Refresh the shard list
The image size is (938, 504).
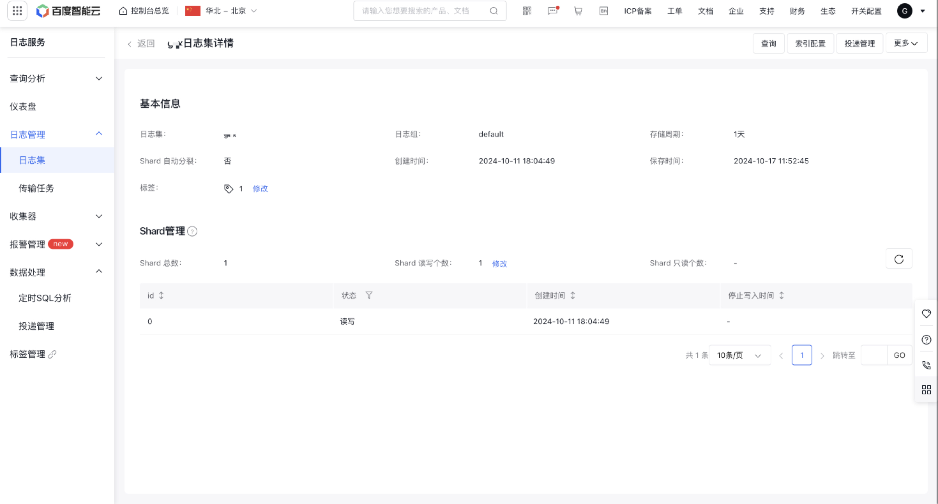tap(899, 259)
